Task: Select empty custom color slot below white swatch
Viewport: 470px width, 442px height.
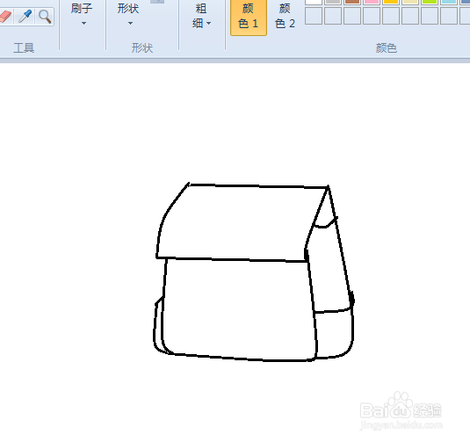Action: pyautogui.click(x=314, y=16)
